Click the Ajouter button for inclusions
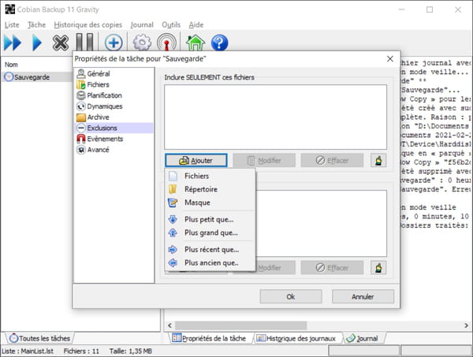This screenshot has width=473, height=357. point(196,161)
